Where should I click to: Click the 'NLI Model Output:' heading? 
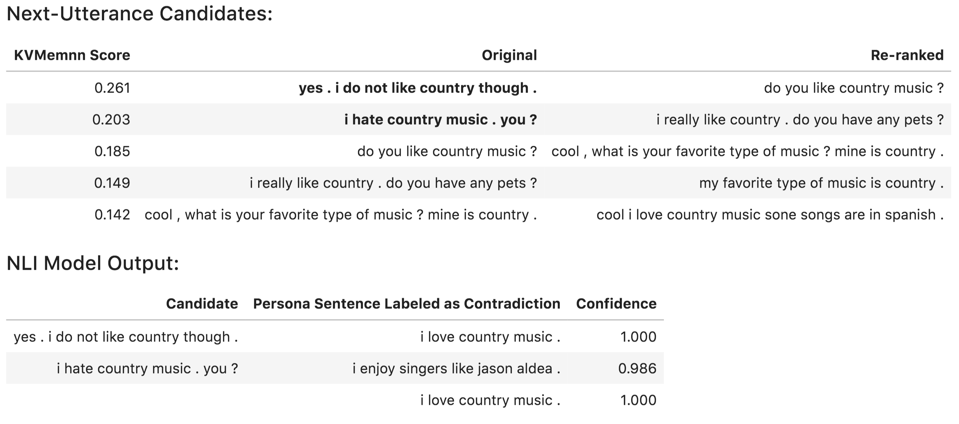click(x=93, y=263)
